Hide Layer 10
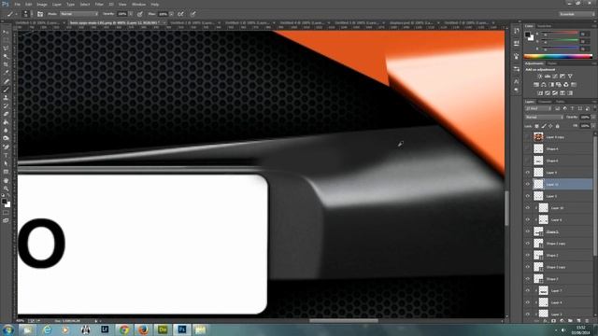Screen dimensions: 598x336 (528, 208)
